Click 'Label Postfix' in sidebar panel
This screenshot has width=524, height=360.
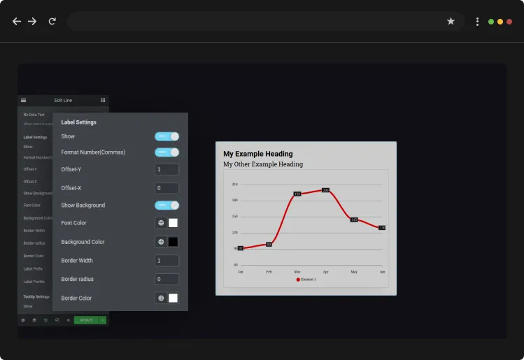point(34,282)
